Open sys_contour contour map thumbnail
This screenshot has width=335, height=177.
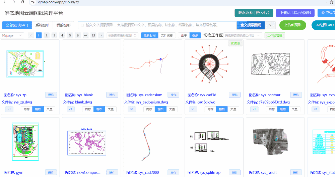point(270,64)
